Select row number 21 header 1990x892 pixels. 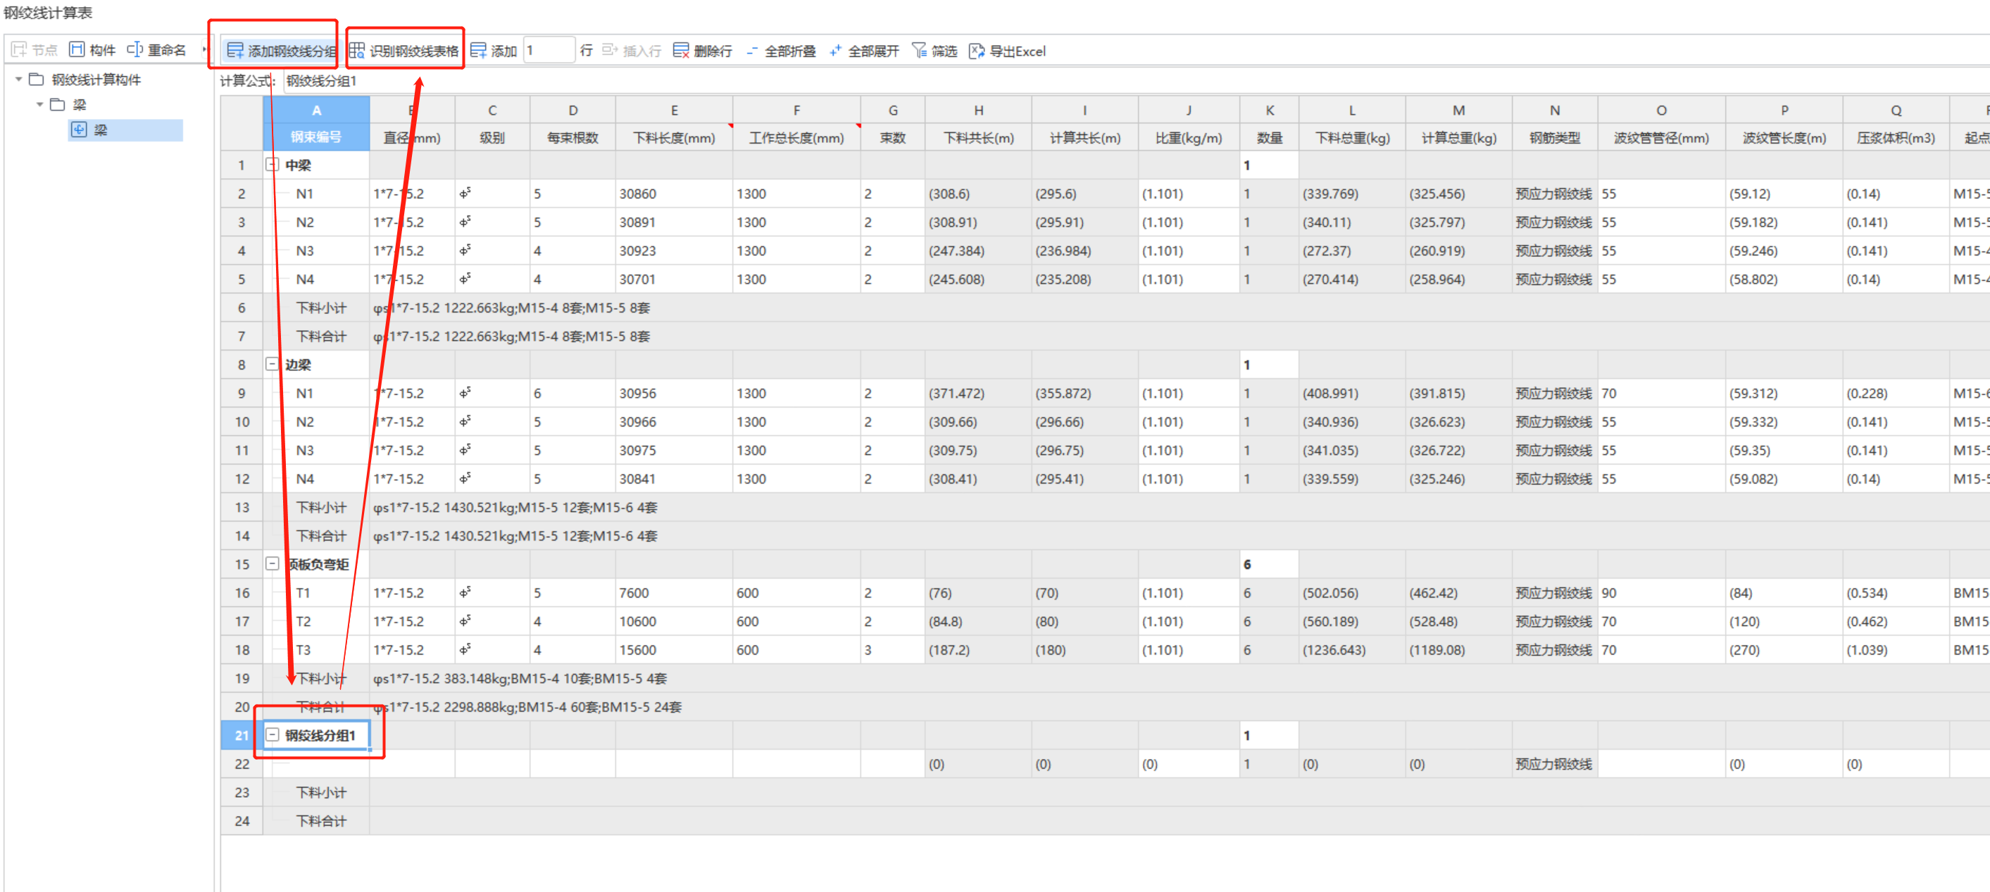242,735
